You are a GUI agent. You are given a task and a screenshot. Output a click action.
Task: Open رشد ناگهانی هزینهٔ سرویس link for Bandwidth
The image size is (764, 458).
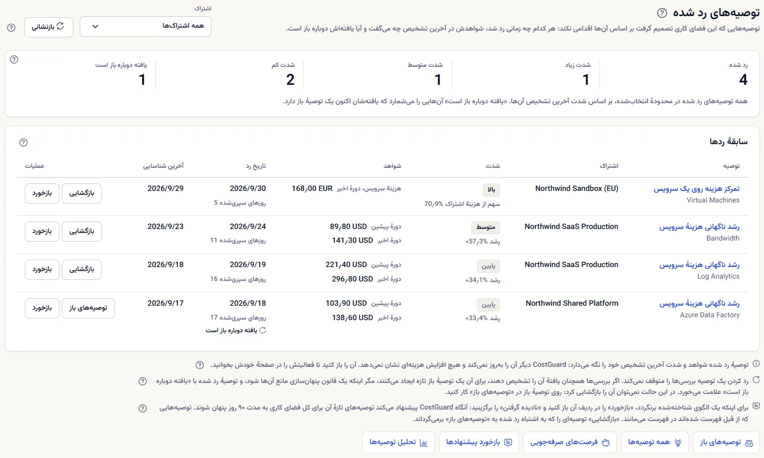[699, 227]
